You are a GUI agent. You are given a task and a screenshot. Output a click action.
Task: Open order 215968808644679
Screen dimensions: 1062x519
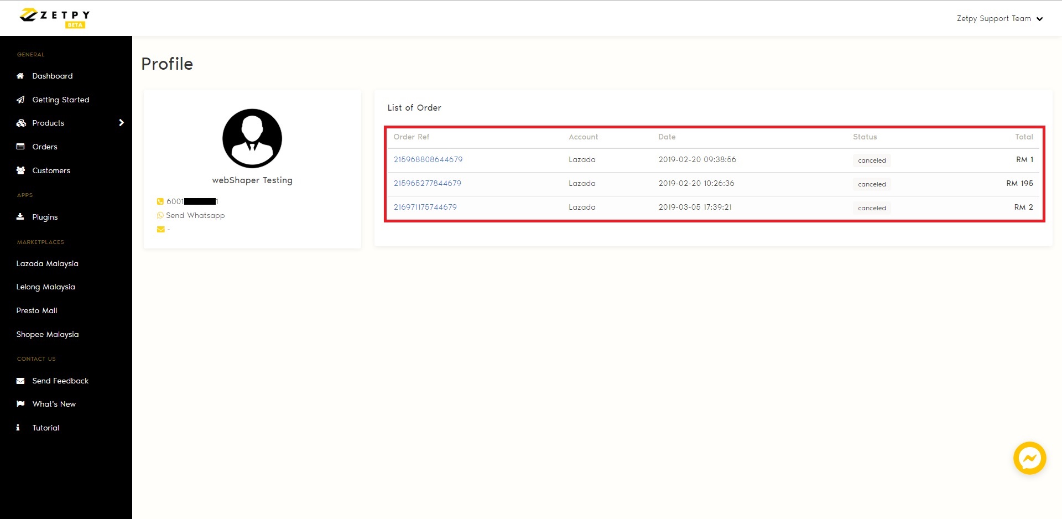(x=428, y=159)
